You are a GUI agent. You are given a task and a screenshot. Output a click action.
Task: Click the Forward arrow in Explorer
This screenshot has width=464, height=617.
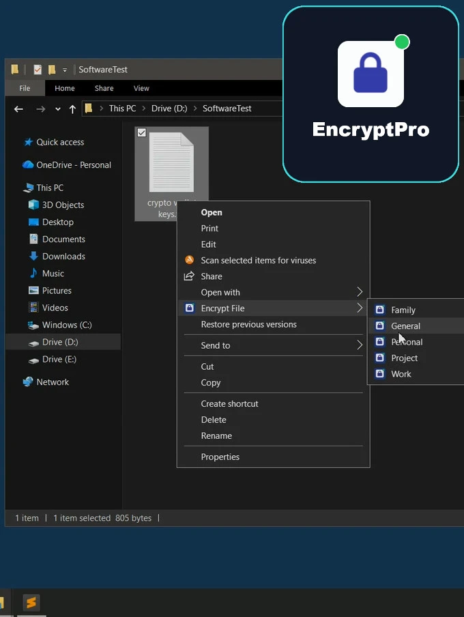(40, 109)
